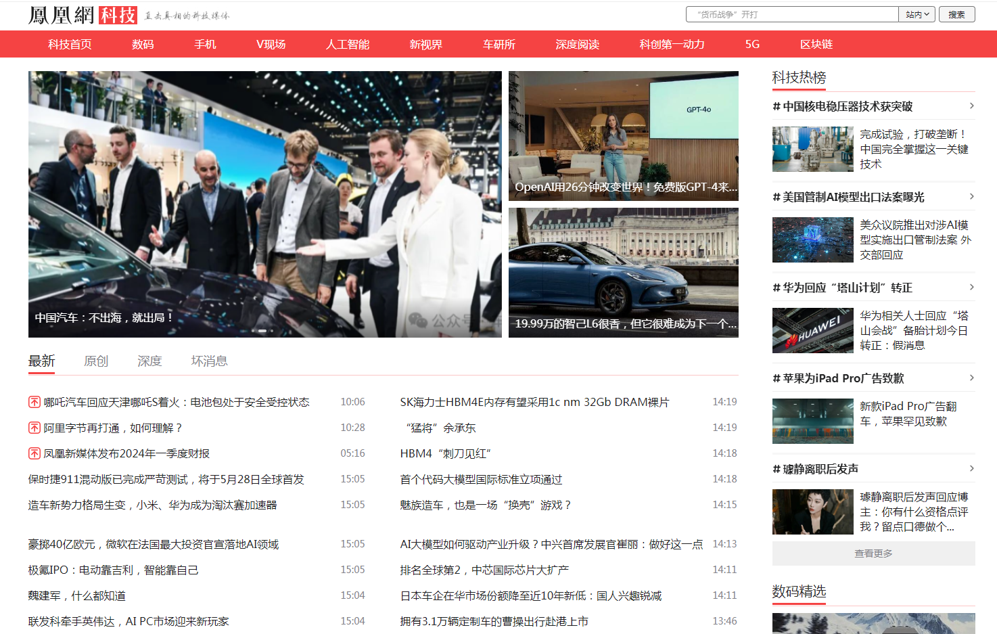Screen dimensions: 997x634
Task: Open headline 日本车企在华市场份额降至近10年新低
Action: pos(531,595)
